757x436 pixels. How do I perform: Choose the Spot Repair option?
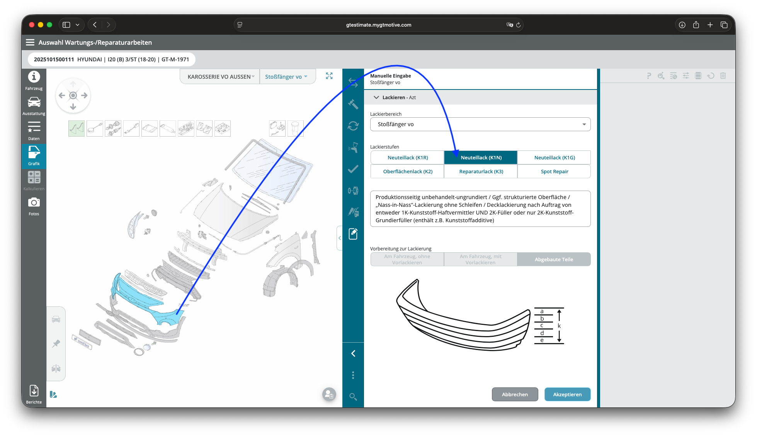(x=554, y=171)
